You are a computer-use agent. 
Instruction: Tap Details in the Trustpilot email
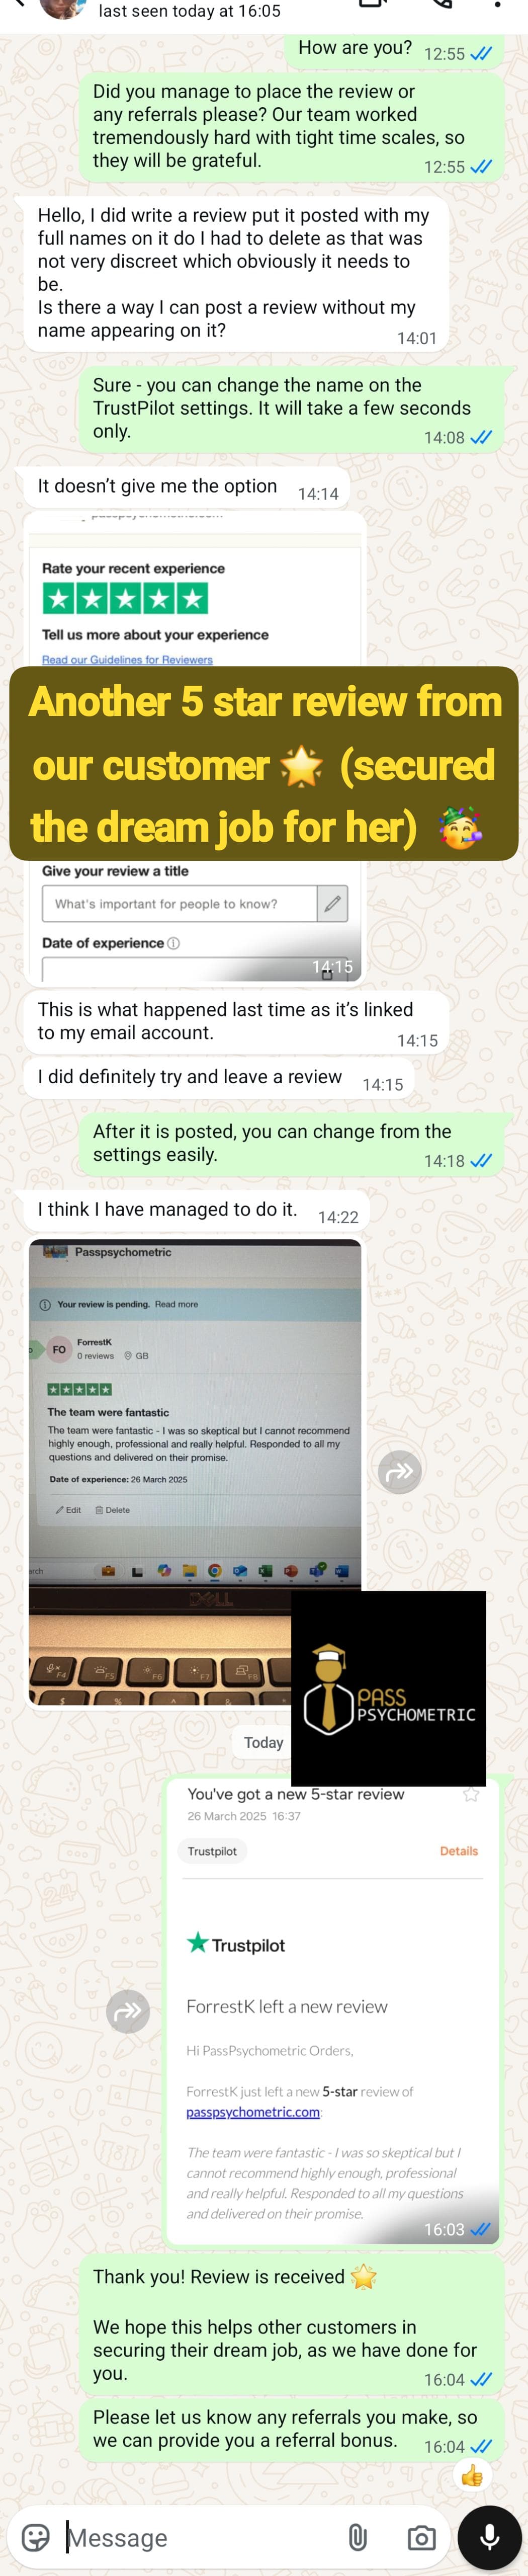[459, 1851]
